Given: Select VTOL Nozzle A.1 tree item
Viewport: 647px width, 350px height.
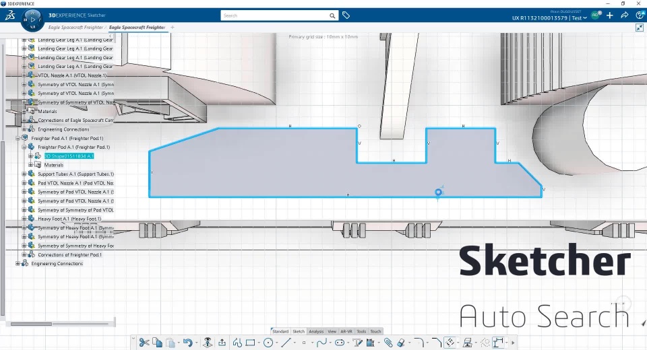Looking at the screenshot, I should (x=72, y=75).
